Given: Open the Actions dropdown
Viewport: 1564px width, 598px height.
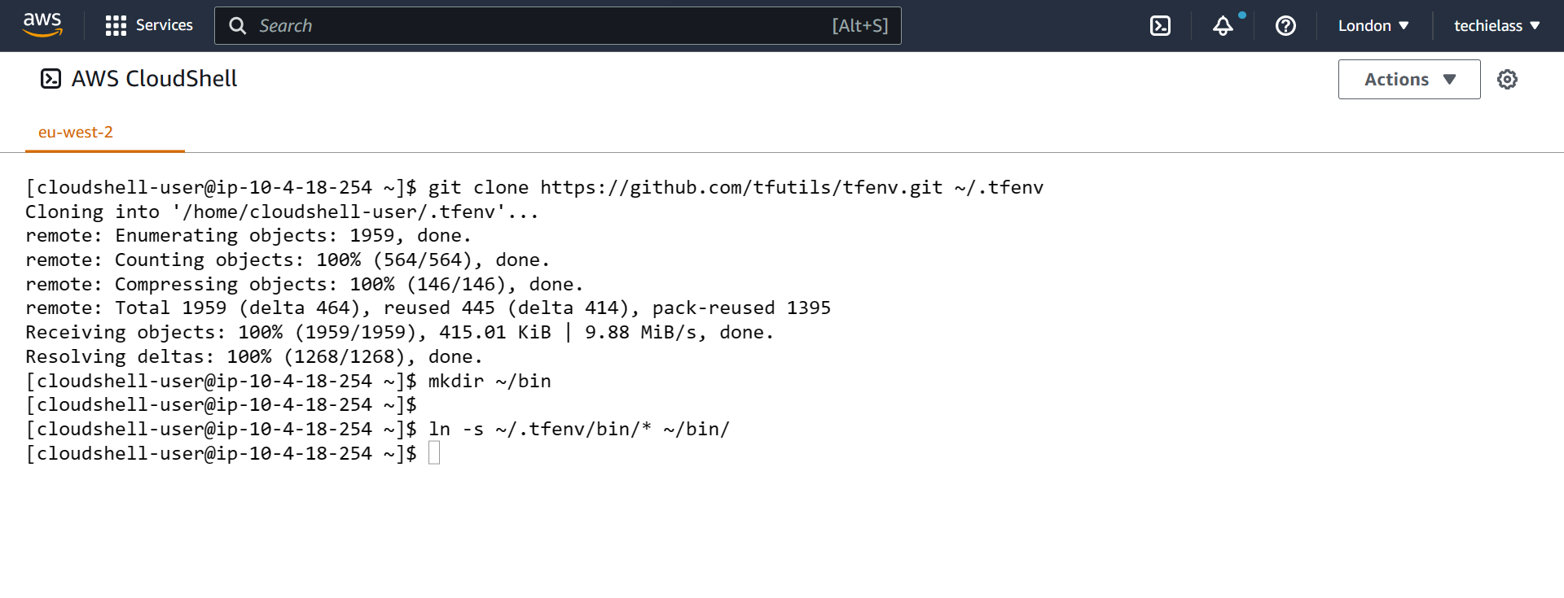Looking at the screenshot, I should coord(1408,79).
